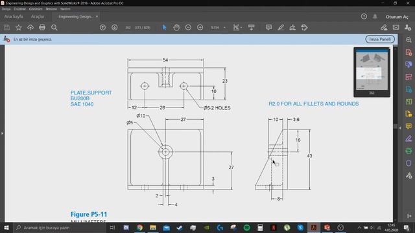Print the document using the printer icon
The width and height of the screenshot is (415, 233).
coord(42,27)
